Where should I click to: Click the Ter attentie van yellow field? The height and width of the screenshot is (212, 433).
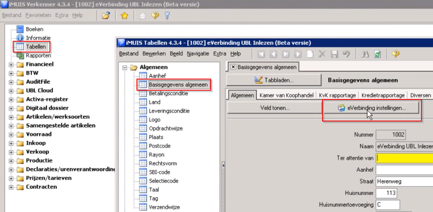click(404, 158)
